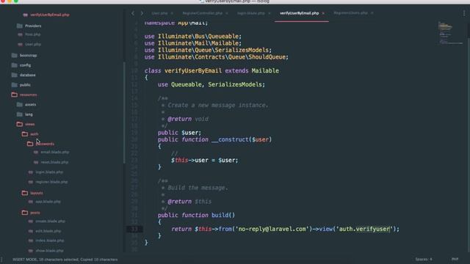Click the code minimap preview
Screen dimensions: 470x264
pos(450,33)
